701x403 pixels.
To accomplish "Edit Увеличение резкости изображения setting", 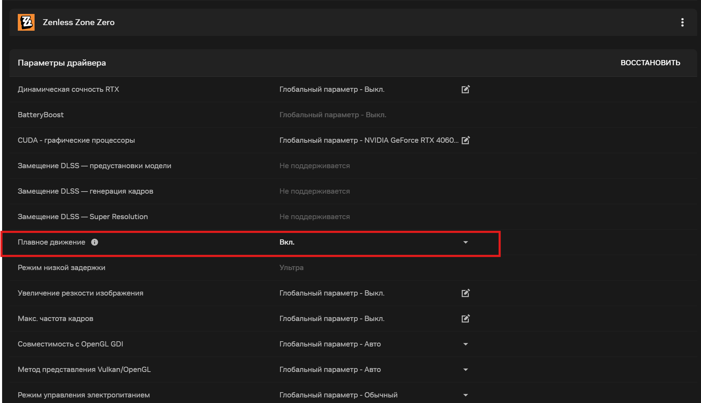I will pyautogui.click(x=465, y=293).
